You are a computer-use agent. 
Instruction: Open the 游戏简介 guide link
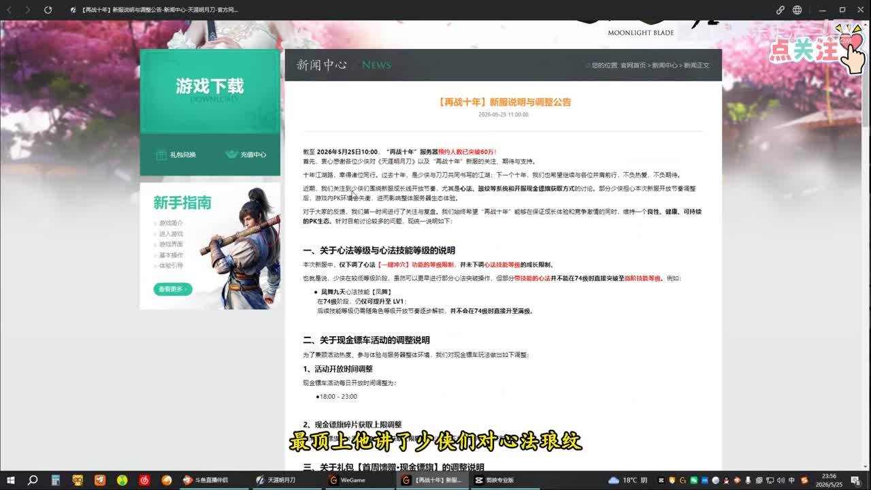coord(171,223)
